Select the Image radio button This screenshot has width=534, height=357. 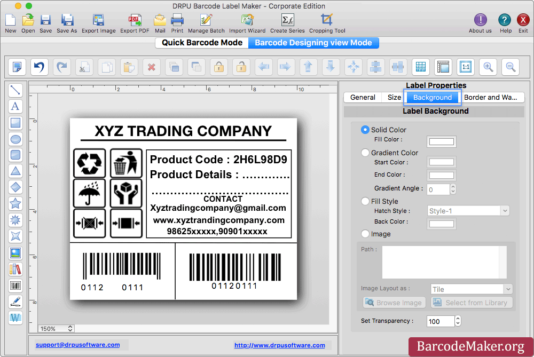coord(365,234)
